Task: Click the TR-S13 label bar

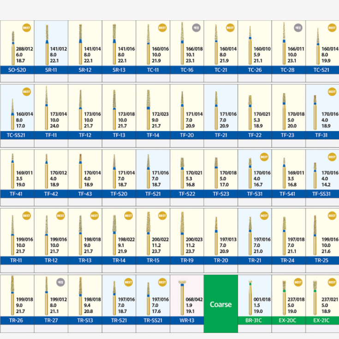Action: click(x=85, y=321)
